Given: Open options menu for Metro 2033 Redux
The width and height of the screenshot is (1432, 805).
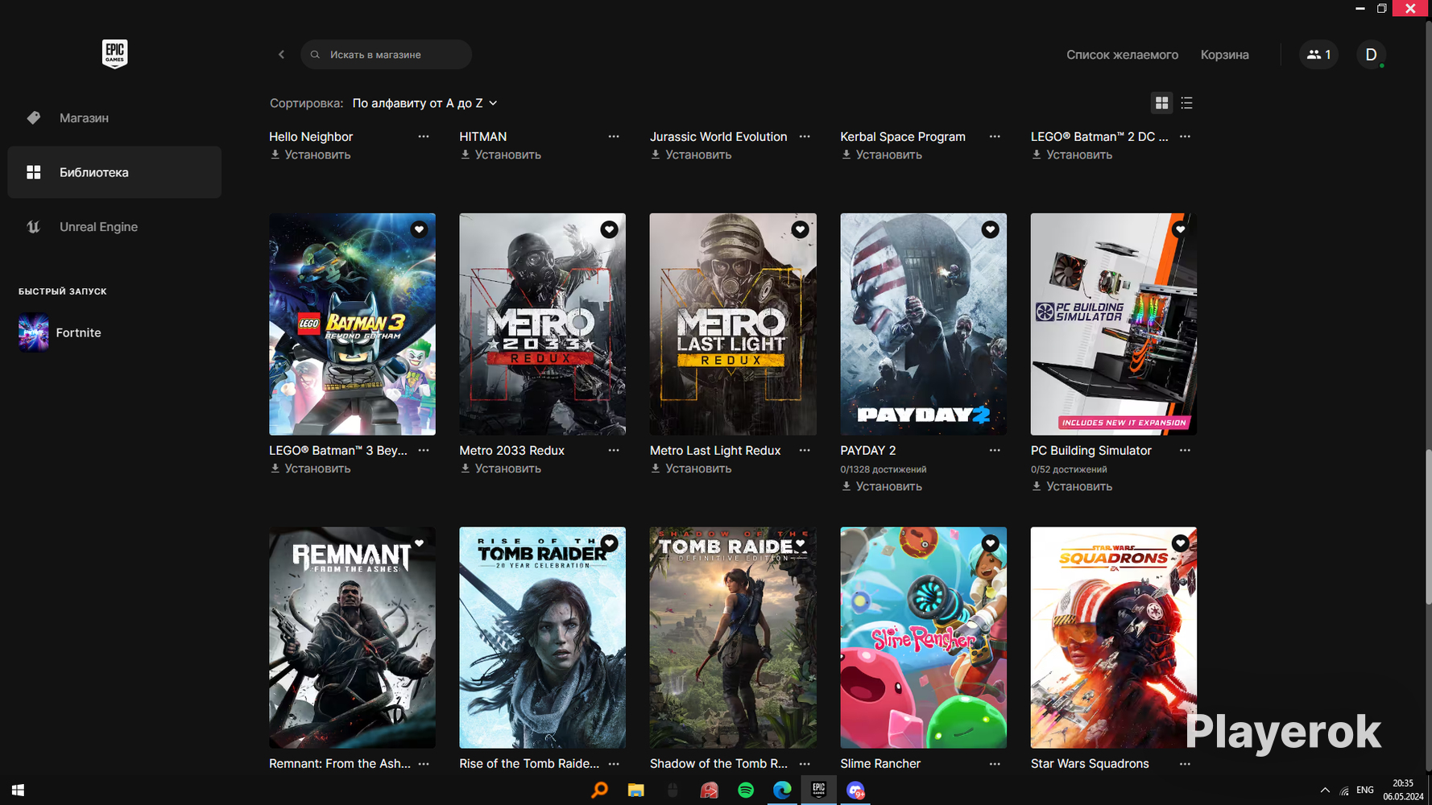Looking at the screenshot, I should [x=614, y=451].
